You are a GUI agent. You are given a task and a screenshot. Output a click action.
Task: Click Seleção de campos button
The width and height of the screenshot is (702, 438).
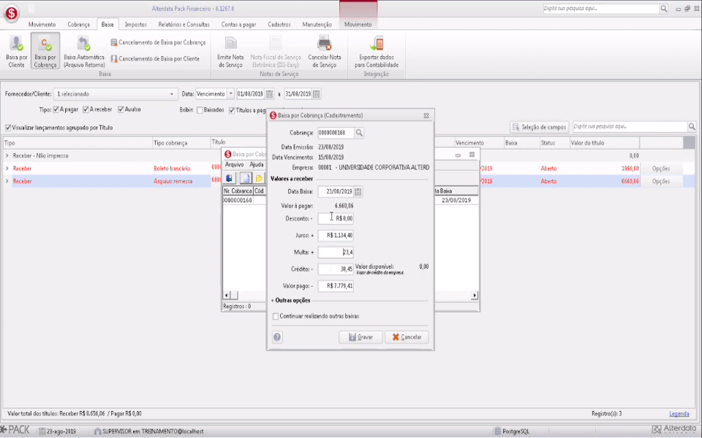(539, 127)
